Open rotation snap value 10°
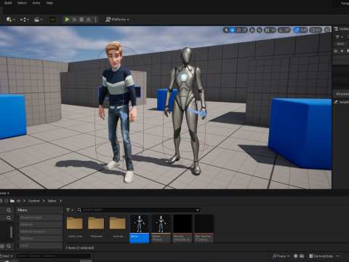This screenshot has width=349, height=262. [287, 30]
